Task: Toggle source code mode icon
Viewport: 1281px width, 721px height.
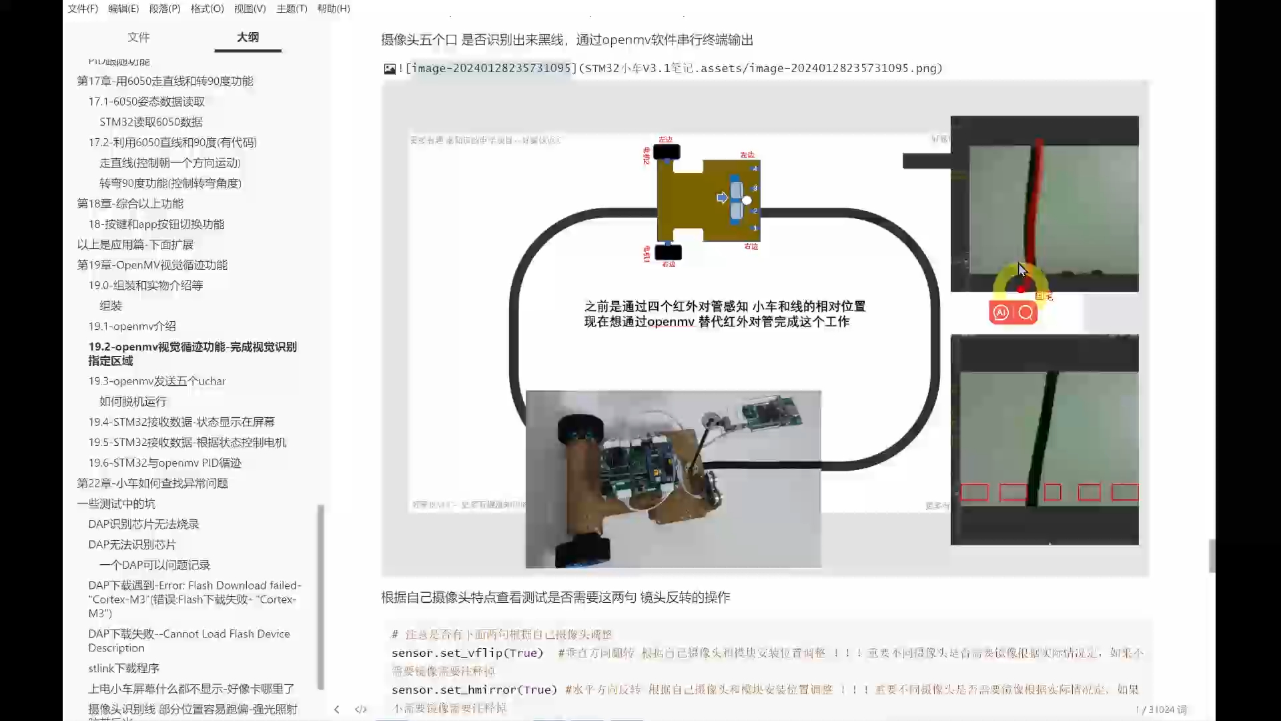Action: tap(361, 709)
